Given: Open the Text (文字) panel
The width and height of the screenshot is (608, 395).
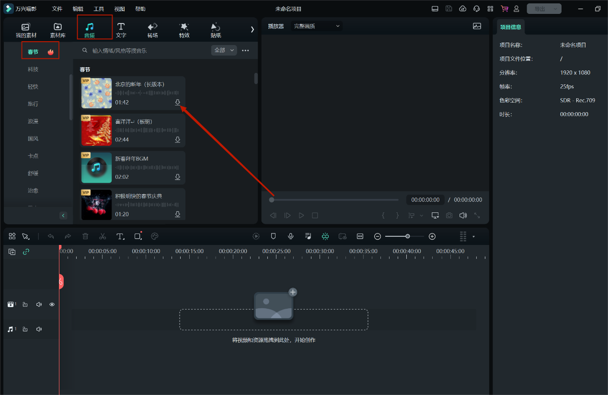Looking at the screenshot, I should coord(121,30).
